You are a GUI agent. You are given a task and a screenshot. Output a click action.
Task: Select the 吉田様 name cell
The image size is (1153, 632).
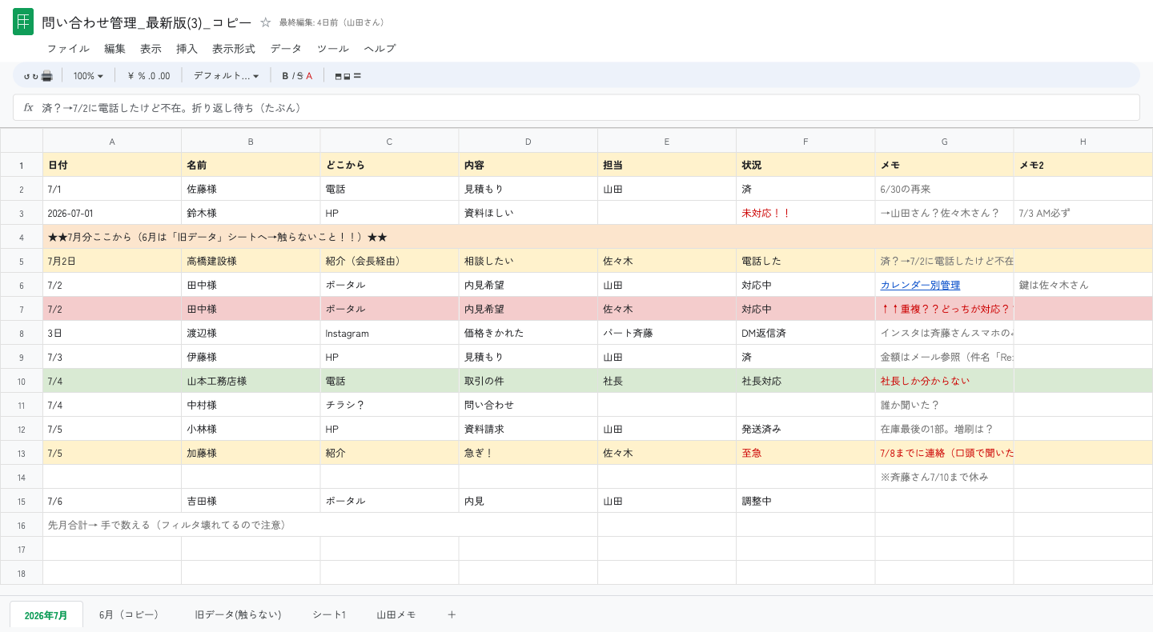coord(251,501)
